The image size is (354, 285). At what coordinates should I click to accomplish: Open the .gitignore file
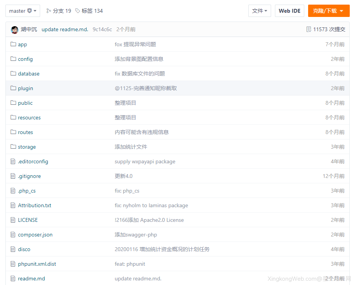[29, 176]
